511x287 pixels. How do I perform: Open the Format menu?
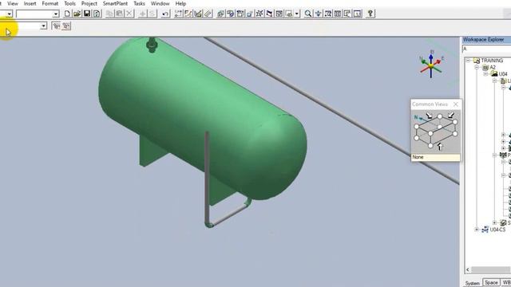click(x=50, y=3)
